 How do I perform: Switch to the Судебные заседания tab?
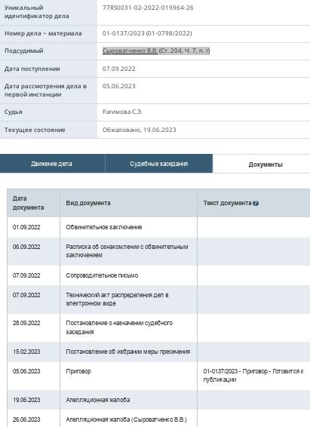[159, 164]
